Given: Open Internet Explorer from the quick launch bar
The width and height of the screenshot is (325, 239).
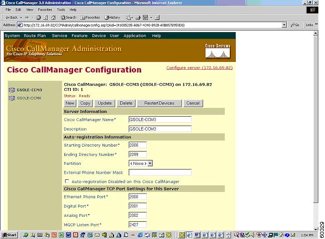Looking at the screenshot, I should 140,235.
